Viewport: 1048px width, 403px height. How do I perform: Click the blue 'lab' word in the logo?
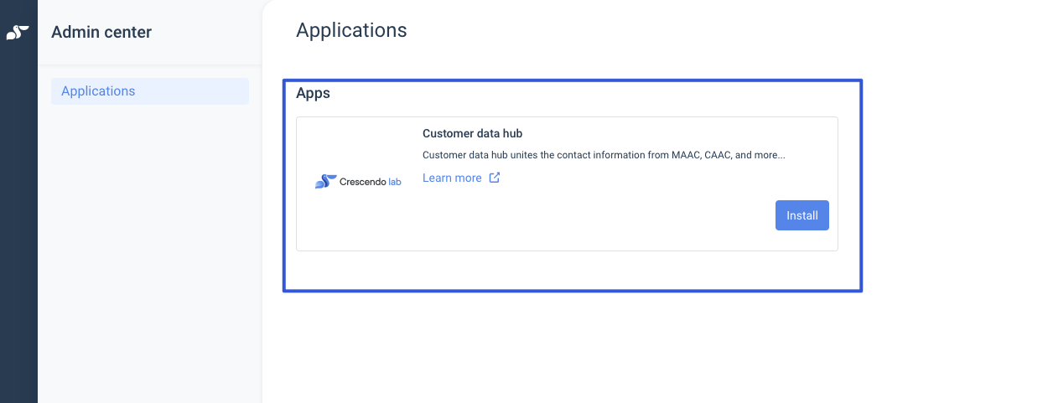click(394, 182)
